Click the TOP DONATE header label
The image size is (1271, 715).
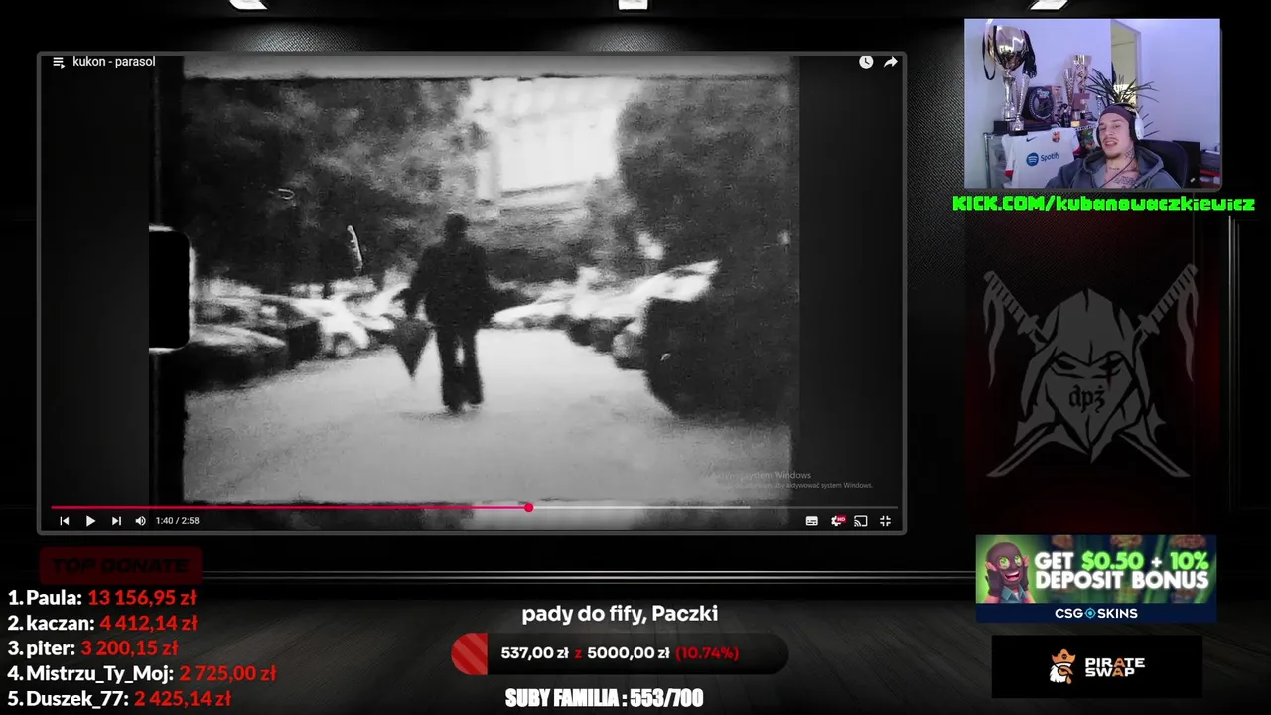(x=120, y=566)
